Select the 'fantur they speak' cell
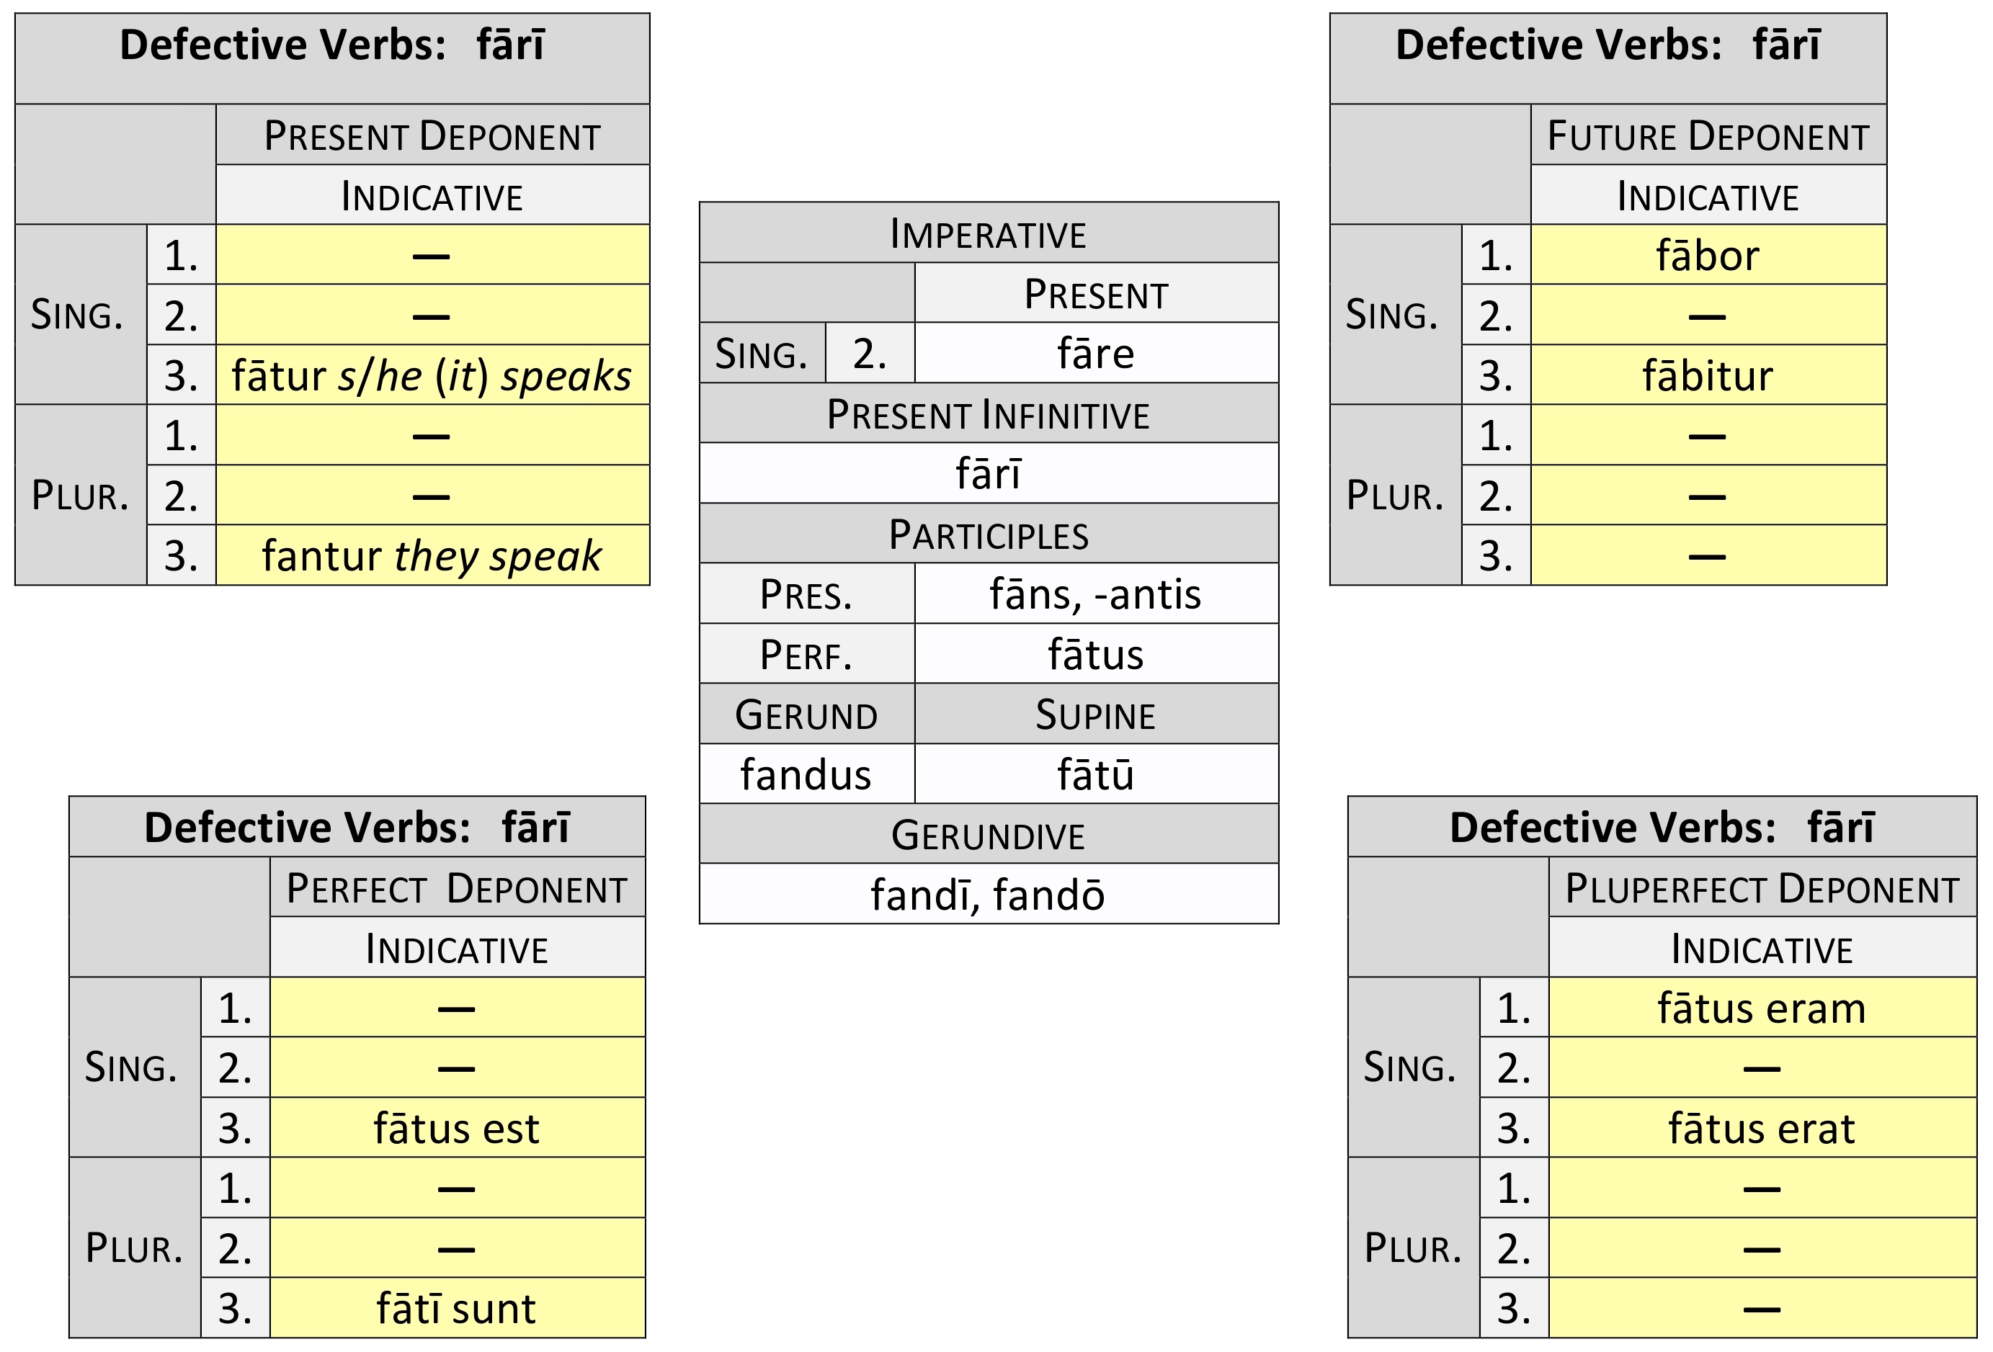This screenshot has height=1352, width=1993. click(432, 555)
